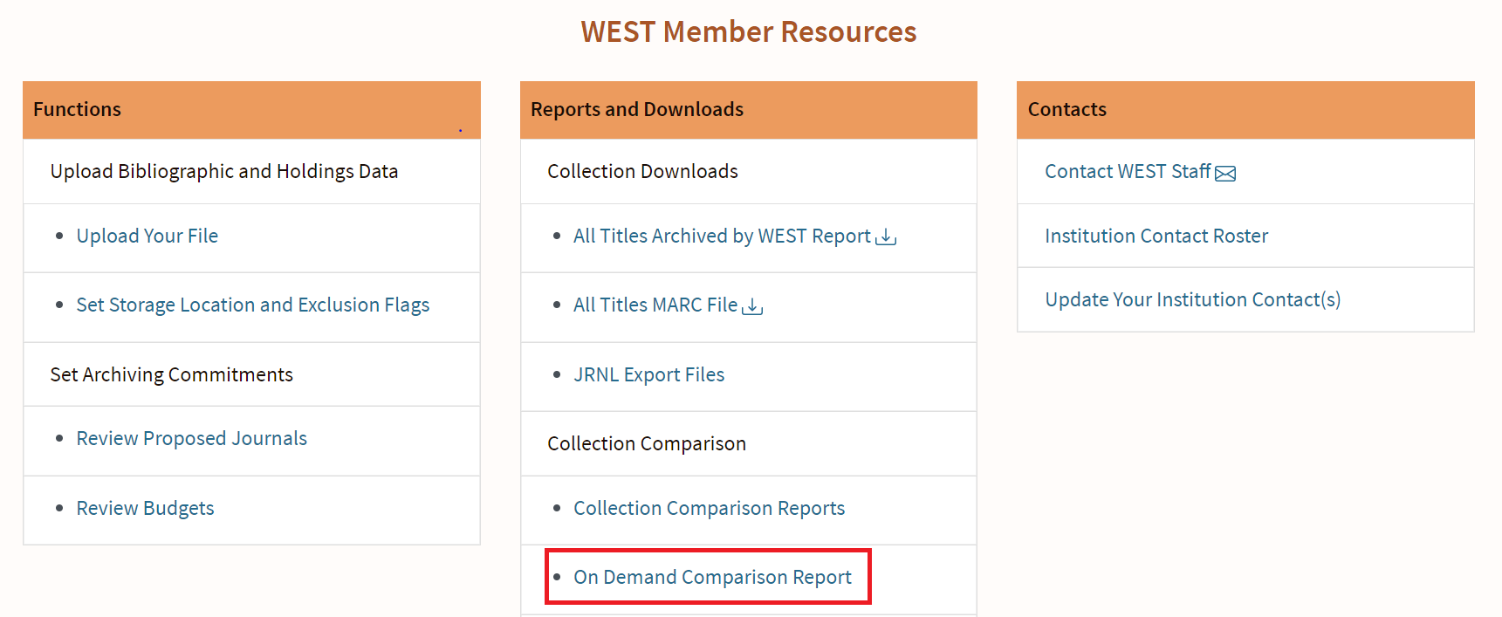
Task: Open All Titles Archived by WEST Report link
Action: click(x=722, y=237)
